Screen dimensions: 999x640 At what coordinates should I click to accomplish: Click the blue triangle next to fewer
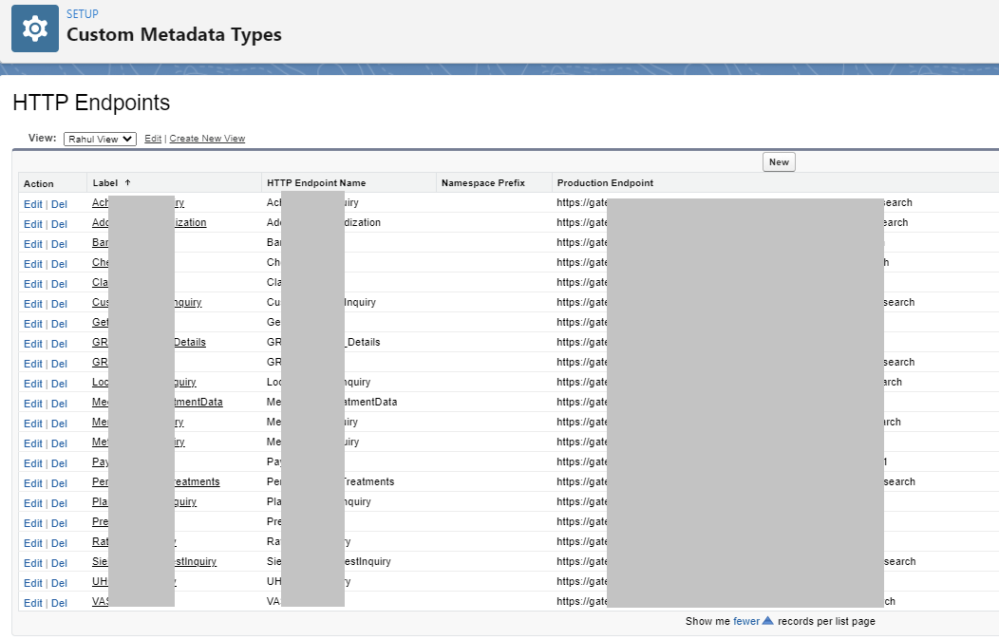[x=768, y=621]
